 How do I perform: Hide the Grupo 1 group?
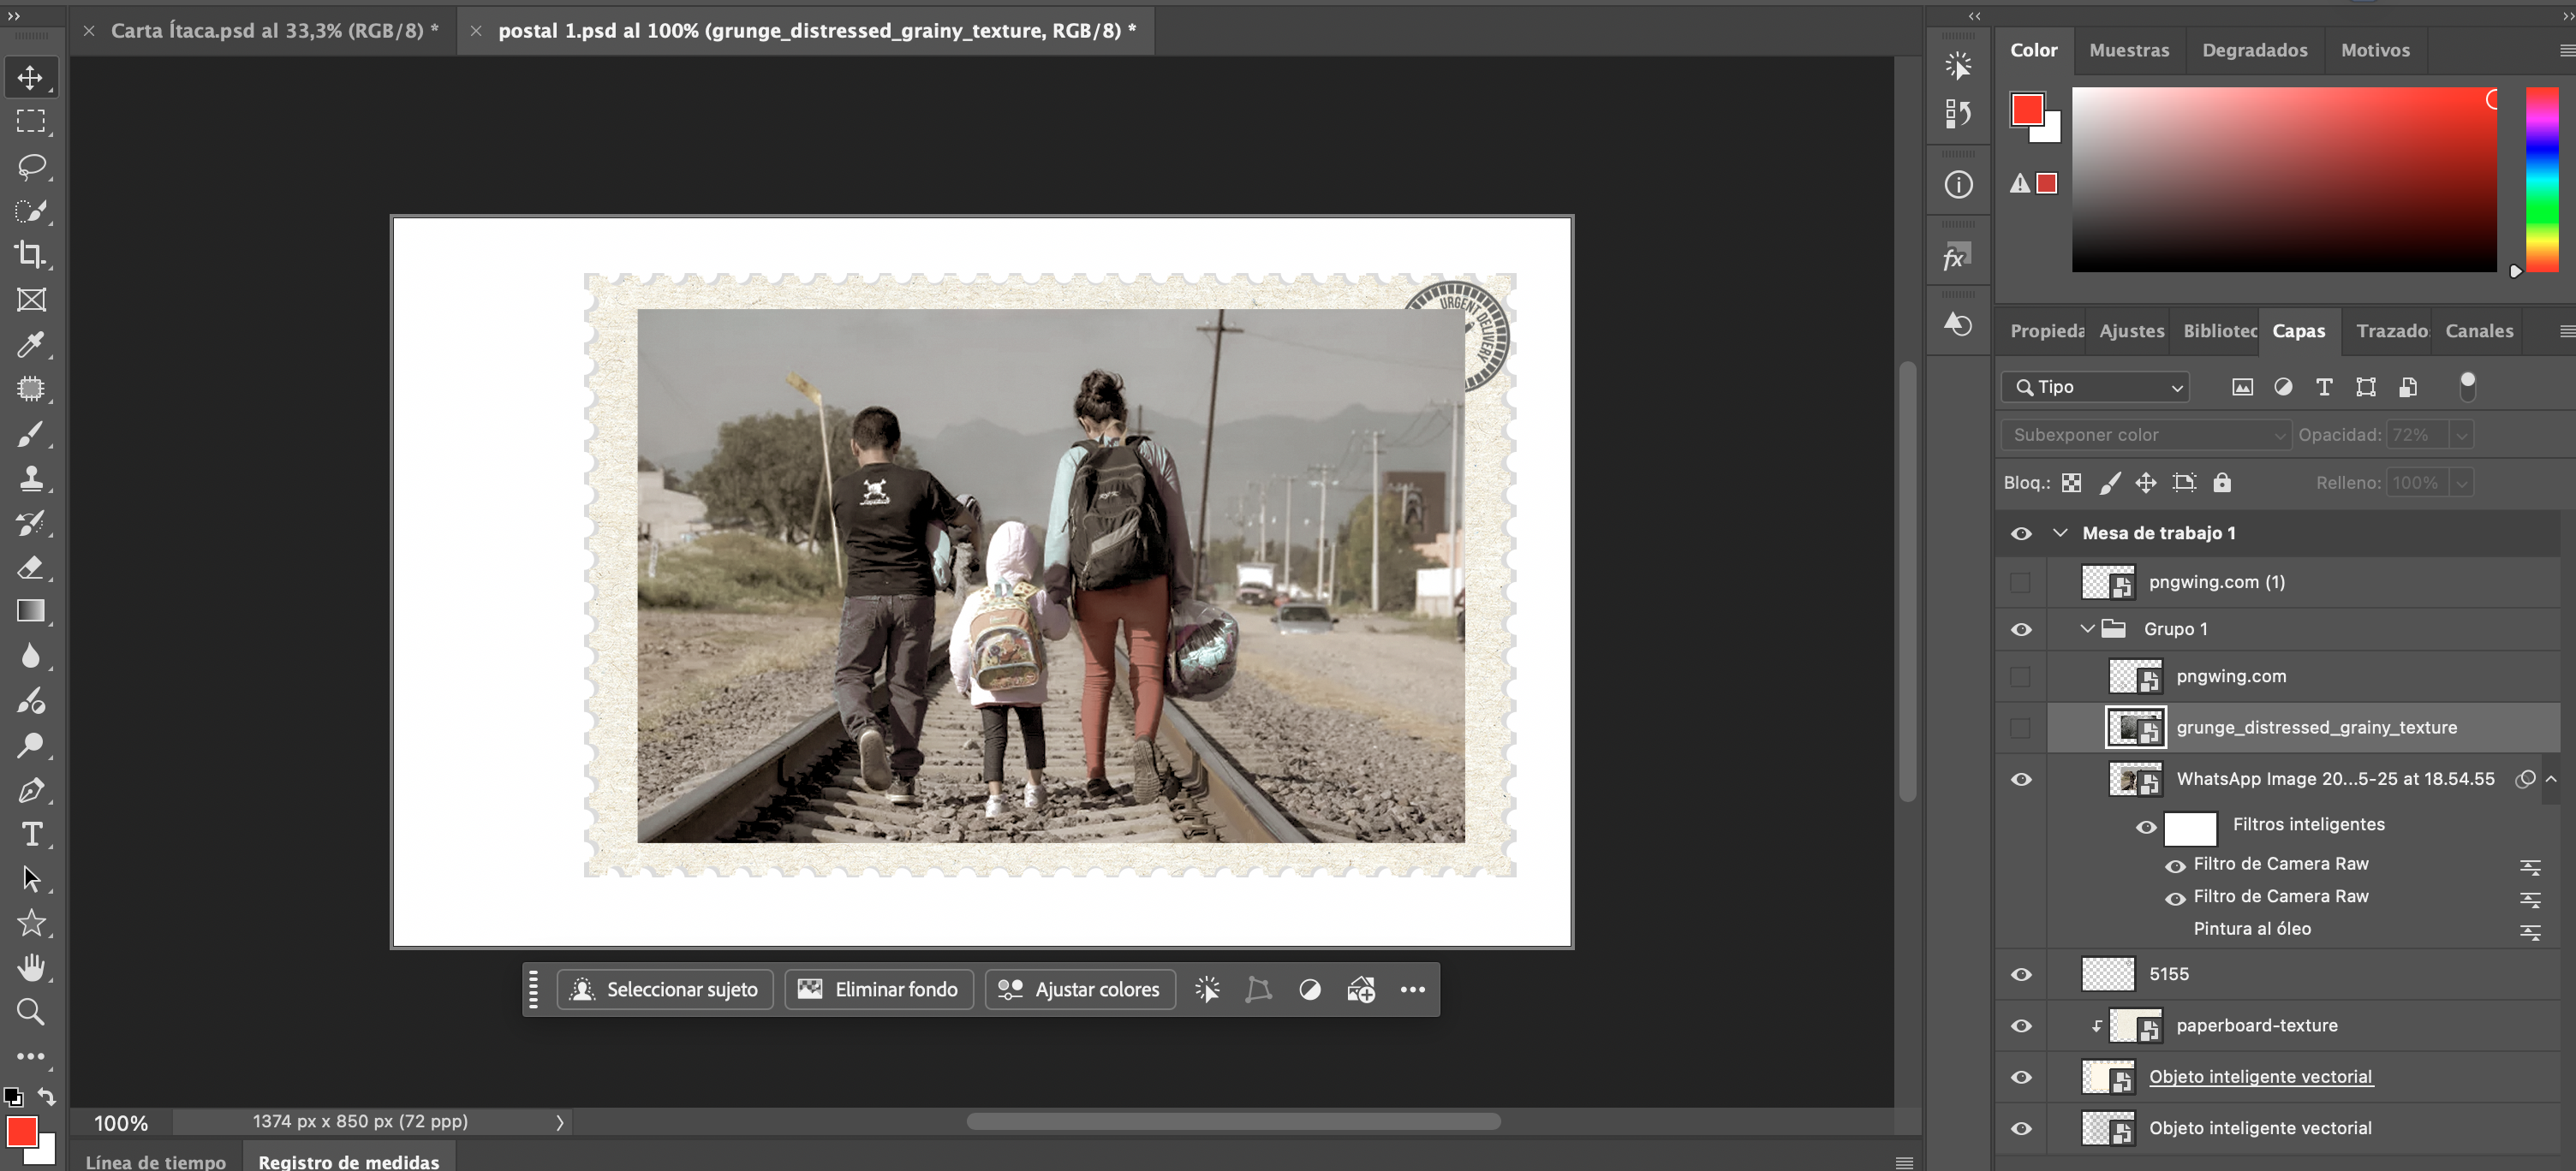pyautogui.click(x=2021, y=629)
